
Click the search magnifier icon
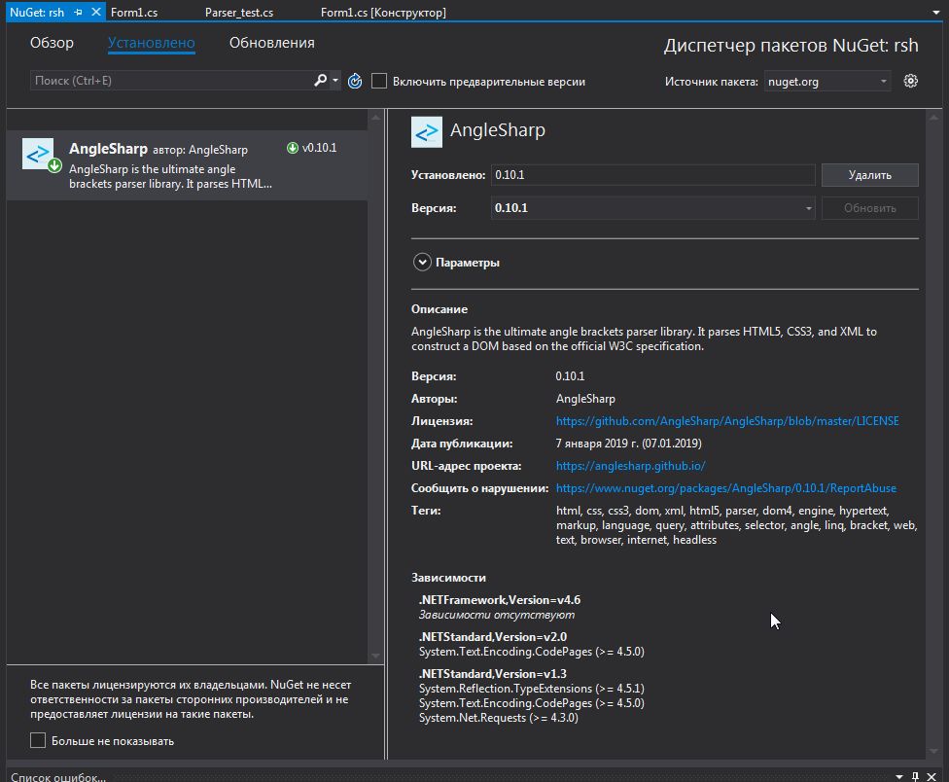320,81
